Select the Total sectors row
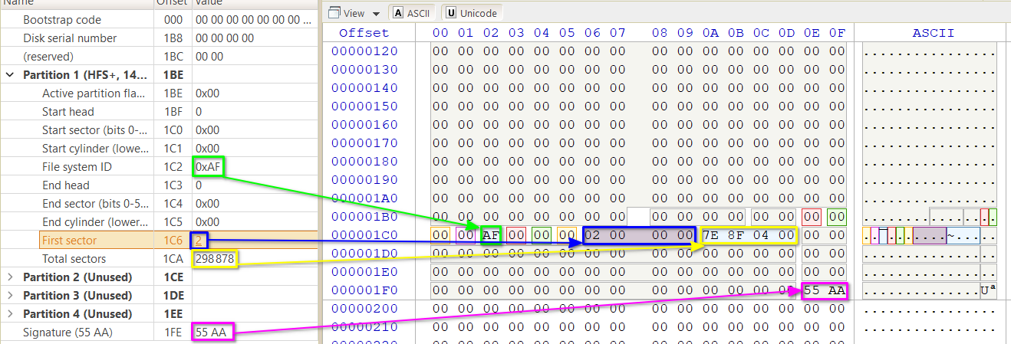Viewport: 1011px width, 344px height. pyautogui.click(x=74, y=259)
